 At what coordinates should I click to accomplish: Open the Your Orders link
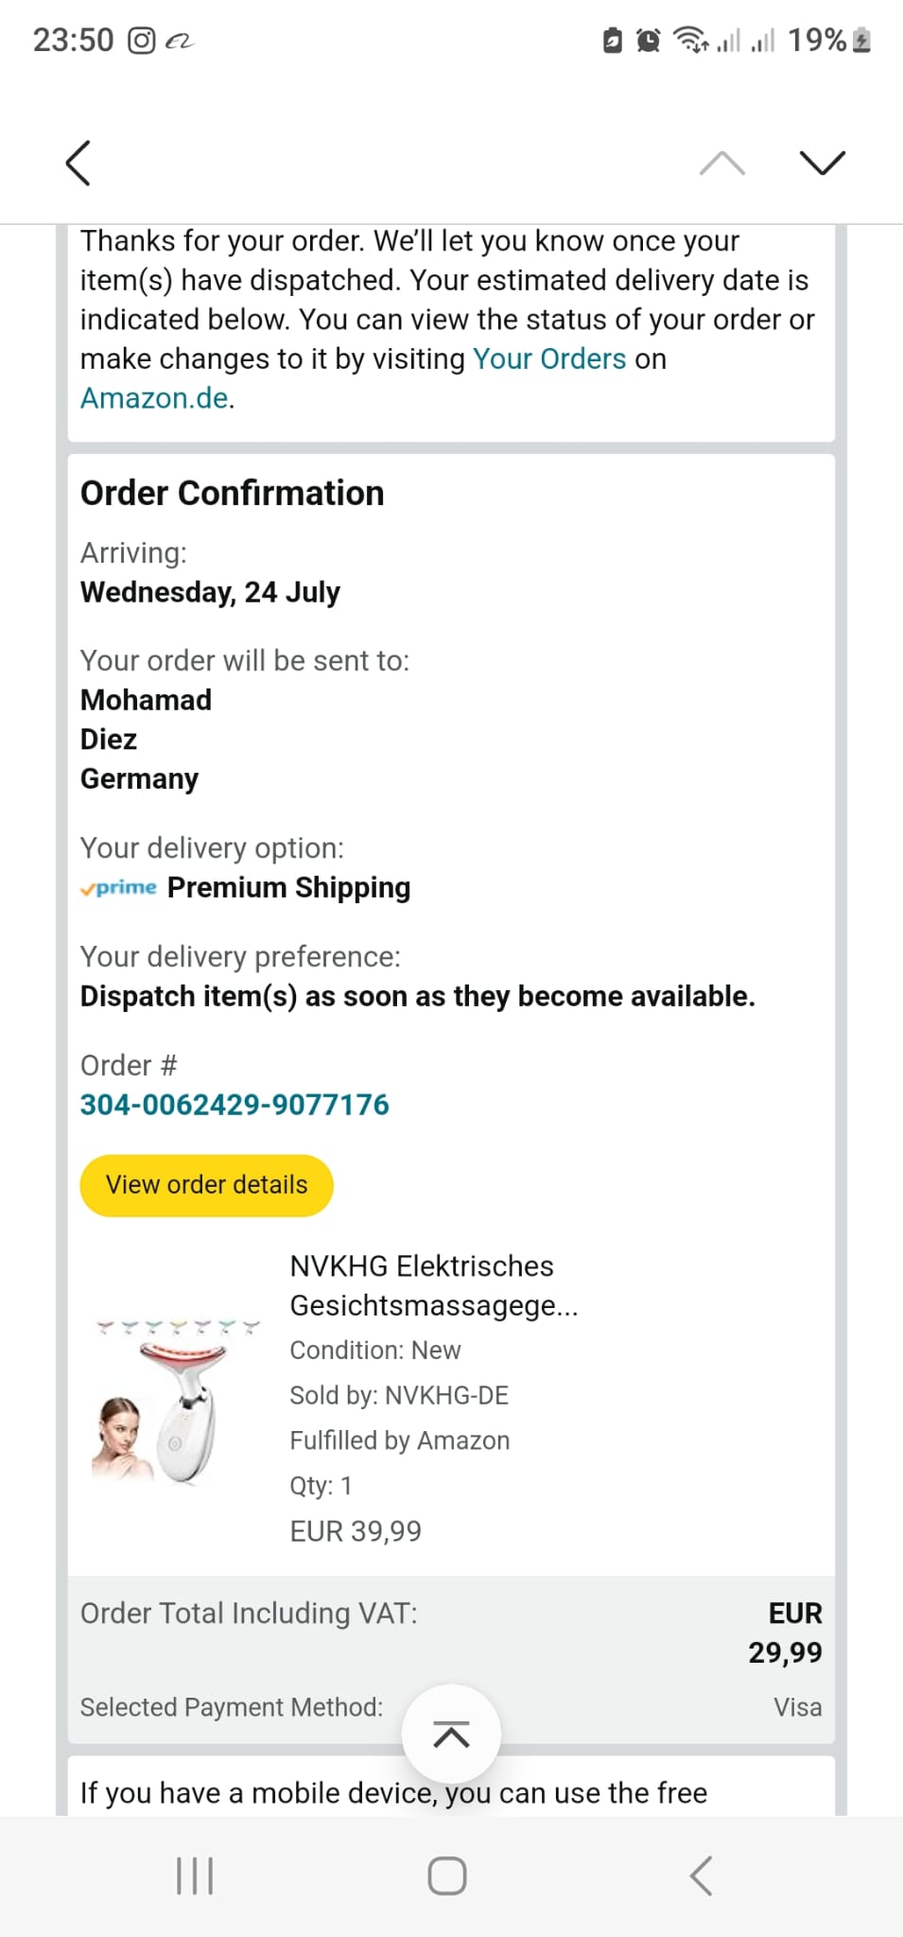(x=549, y=358)
